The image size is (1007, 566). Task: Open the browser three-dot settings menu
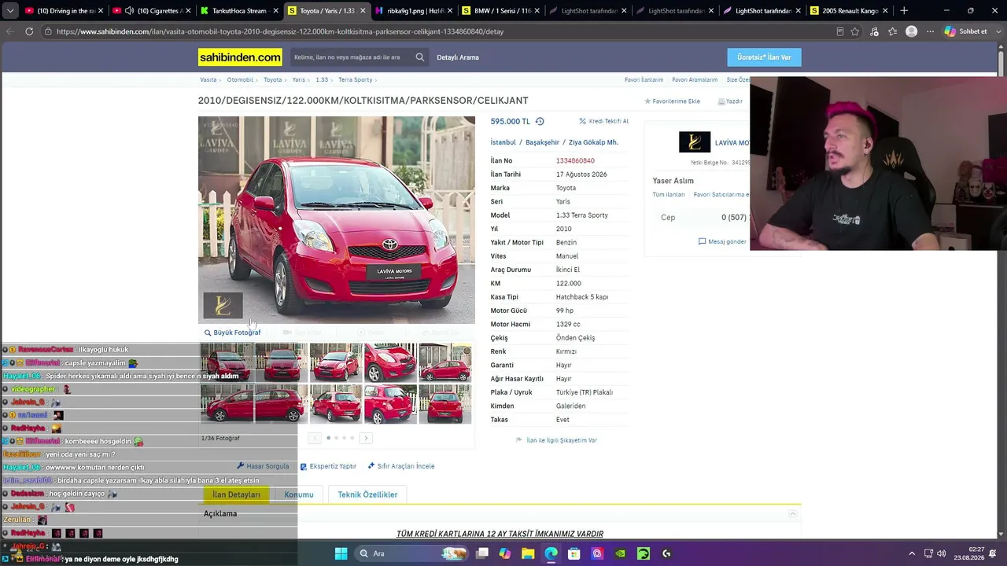[931, 31]
